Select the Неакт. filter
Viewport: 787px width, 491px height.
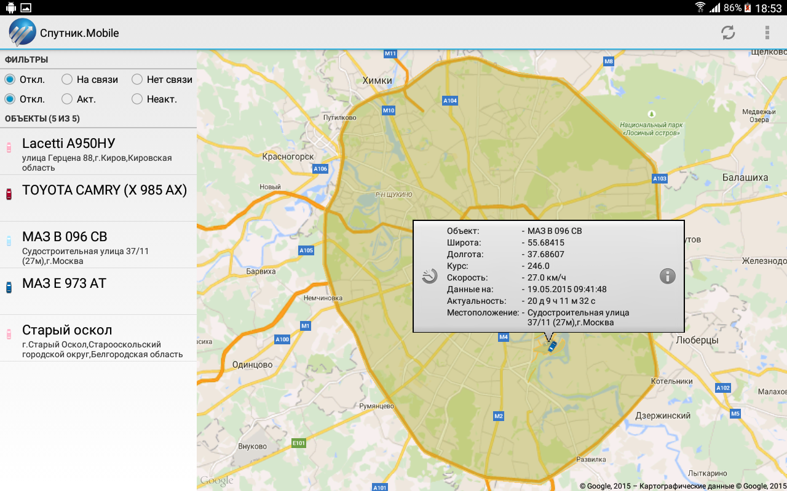click(x=154, y=99)
